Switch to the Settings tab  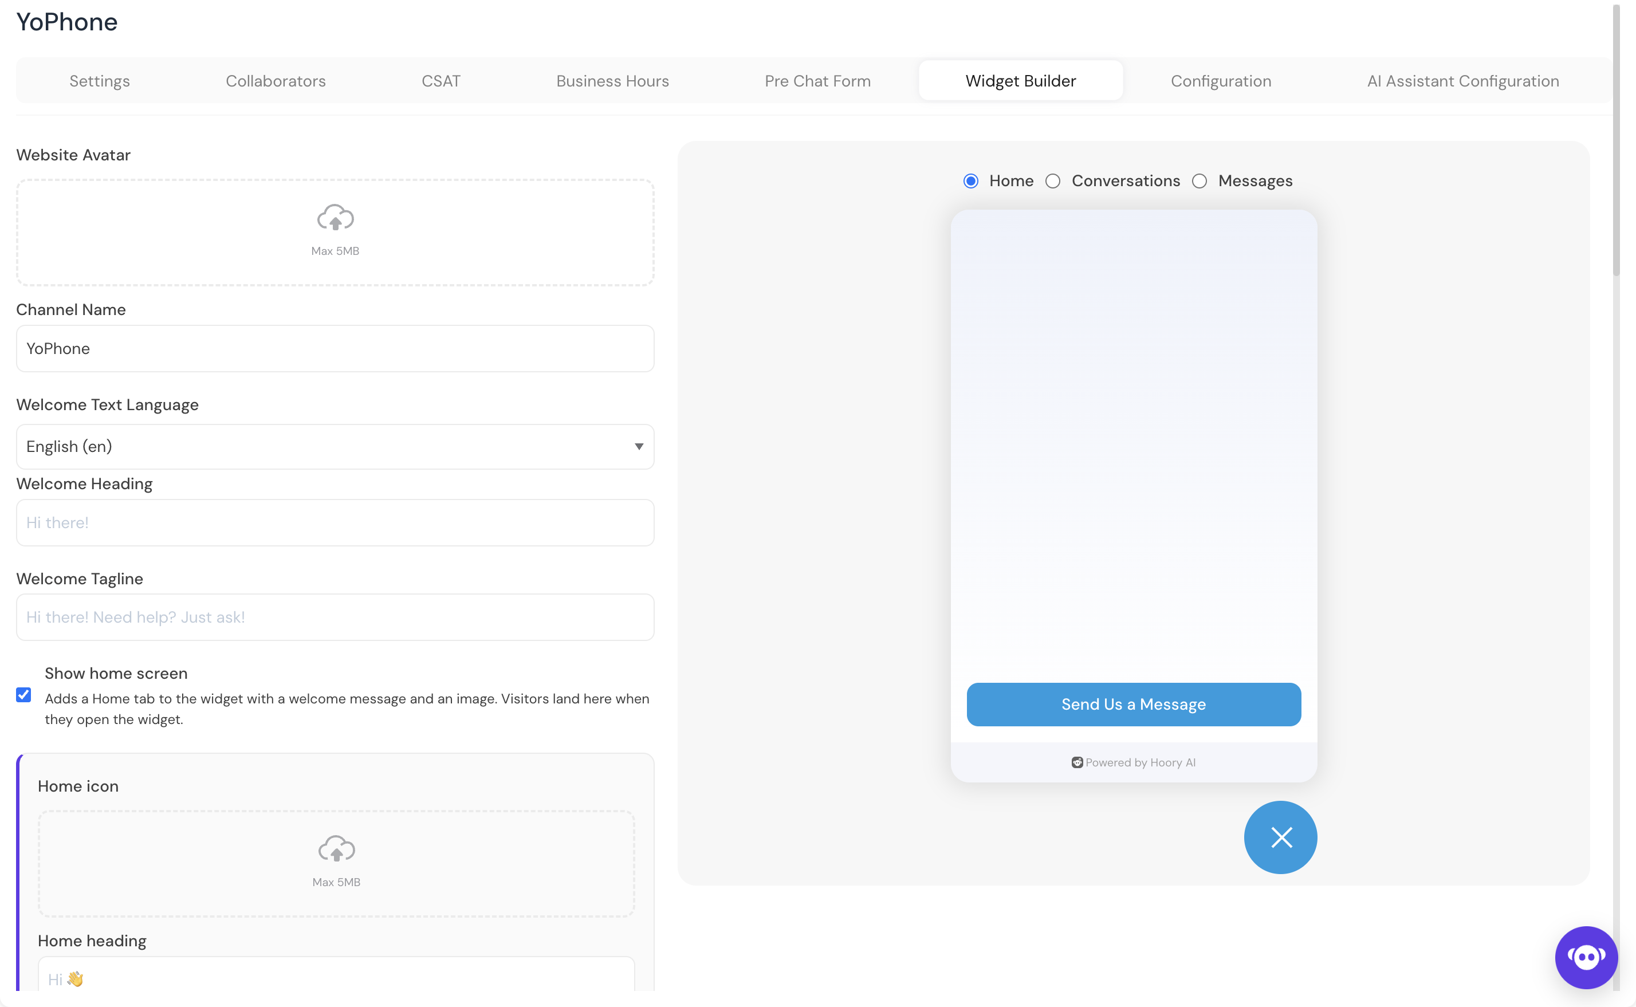tap(100, 81)
